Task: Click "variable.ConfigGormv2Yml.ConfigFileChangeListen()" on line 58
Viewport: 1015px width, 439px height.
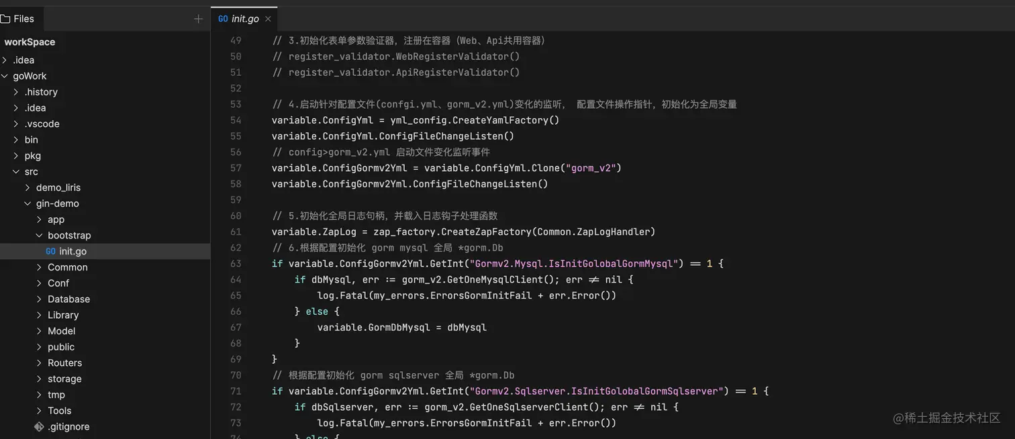Action: (409, 184)
